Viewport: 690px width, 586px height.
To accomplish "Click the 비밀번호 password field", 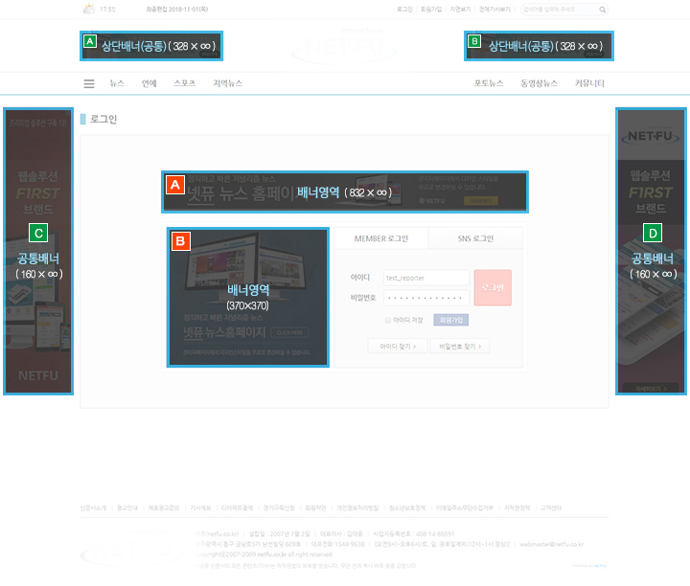I will tap(425, 298).
